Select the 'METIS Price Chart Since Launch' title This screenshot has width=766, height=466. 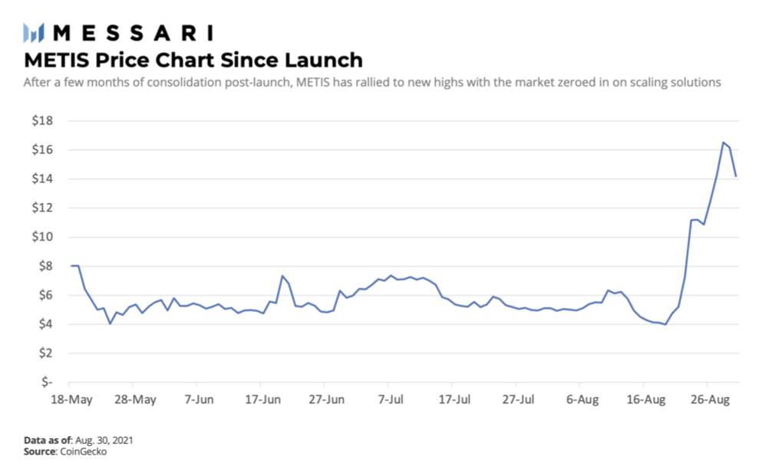193,59
